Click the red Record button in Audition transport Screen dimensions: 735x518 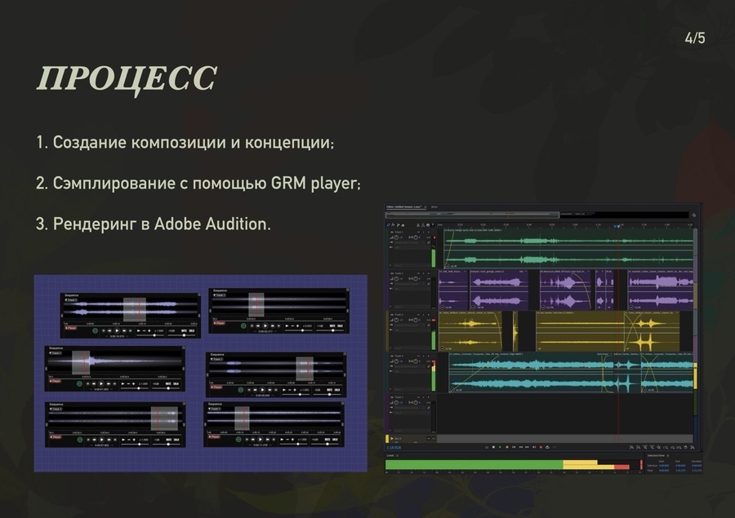tap(541, 447)
